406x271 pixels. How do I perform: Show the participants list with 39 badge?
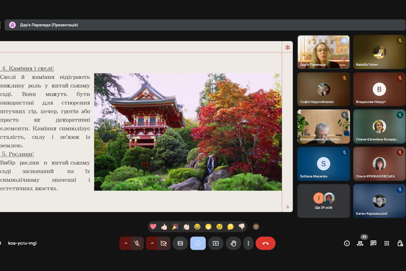(360, 243)
